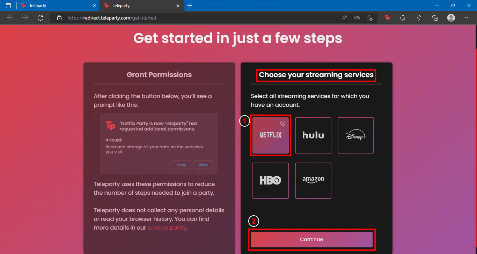Go forward to the next page
This screenshot has height=254, width=477.
[25, 18]
